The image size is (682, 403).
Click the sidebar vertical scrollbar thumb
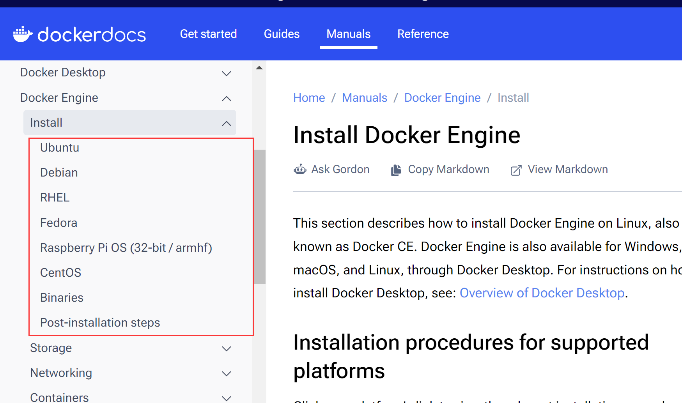(260, 216)
